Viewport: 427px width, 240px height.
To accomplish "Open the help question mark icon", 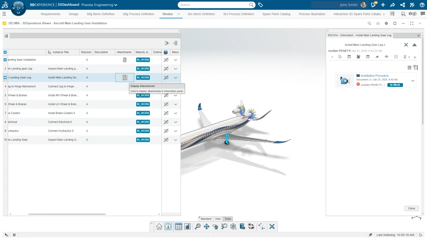I will pyautogui.click(x=422, y=5).
